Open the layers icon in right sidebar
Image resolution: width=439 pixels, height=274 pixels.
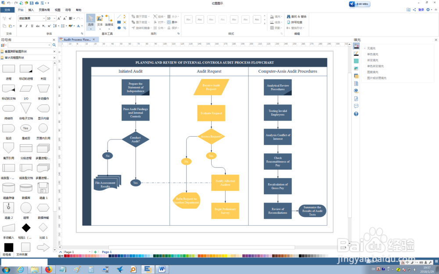(x=356, y=76)
